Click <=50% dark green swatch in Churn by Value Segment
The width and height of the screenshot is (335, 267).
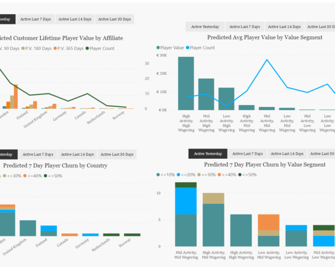239,175
